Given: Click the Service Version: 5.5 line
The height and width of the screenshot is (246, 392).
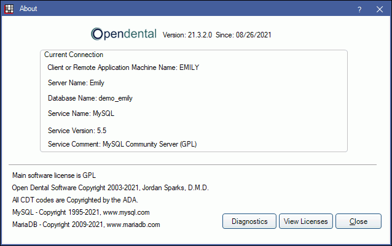Looking at the screenshot, I should click(x=77, y=131).
